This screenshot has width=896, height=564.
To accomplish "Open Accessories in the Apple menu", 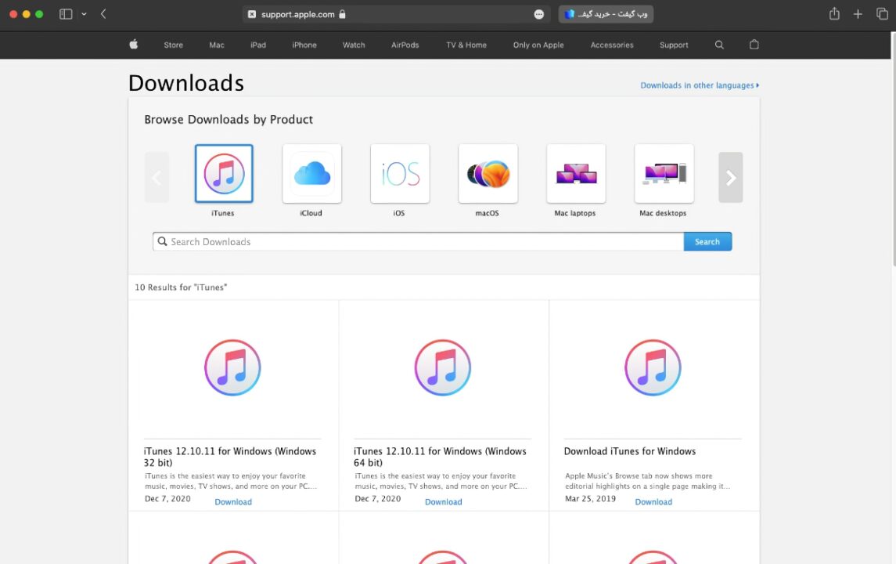I will pyautogui.click(x=612, y=45).
